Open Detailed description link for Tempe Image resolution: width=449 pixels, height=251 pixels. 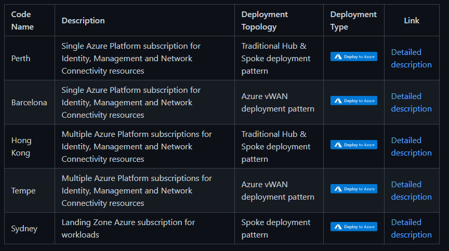[411, 190]
